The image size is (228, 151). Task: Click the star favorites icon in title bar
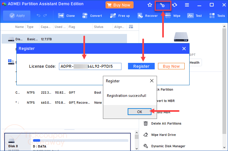coord(150,5)
